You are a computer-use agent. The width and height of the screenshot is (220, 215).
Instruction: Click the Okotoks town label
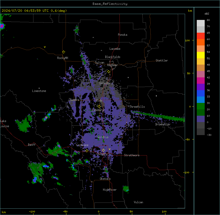pos(105,179)
